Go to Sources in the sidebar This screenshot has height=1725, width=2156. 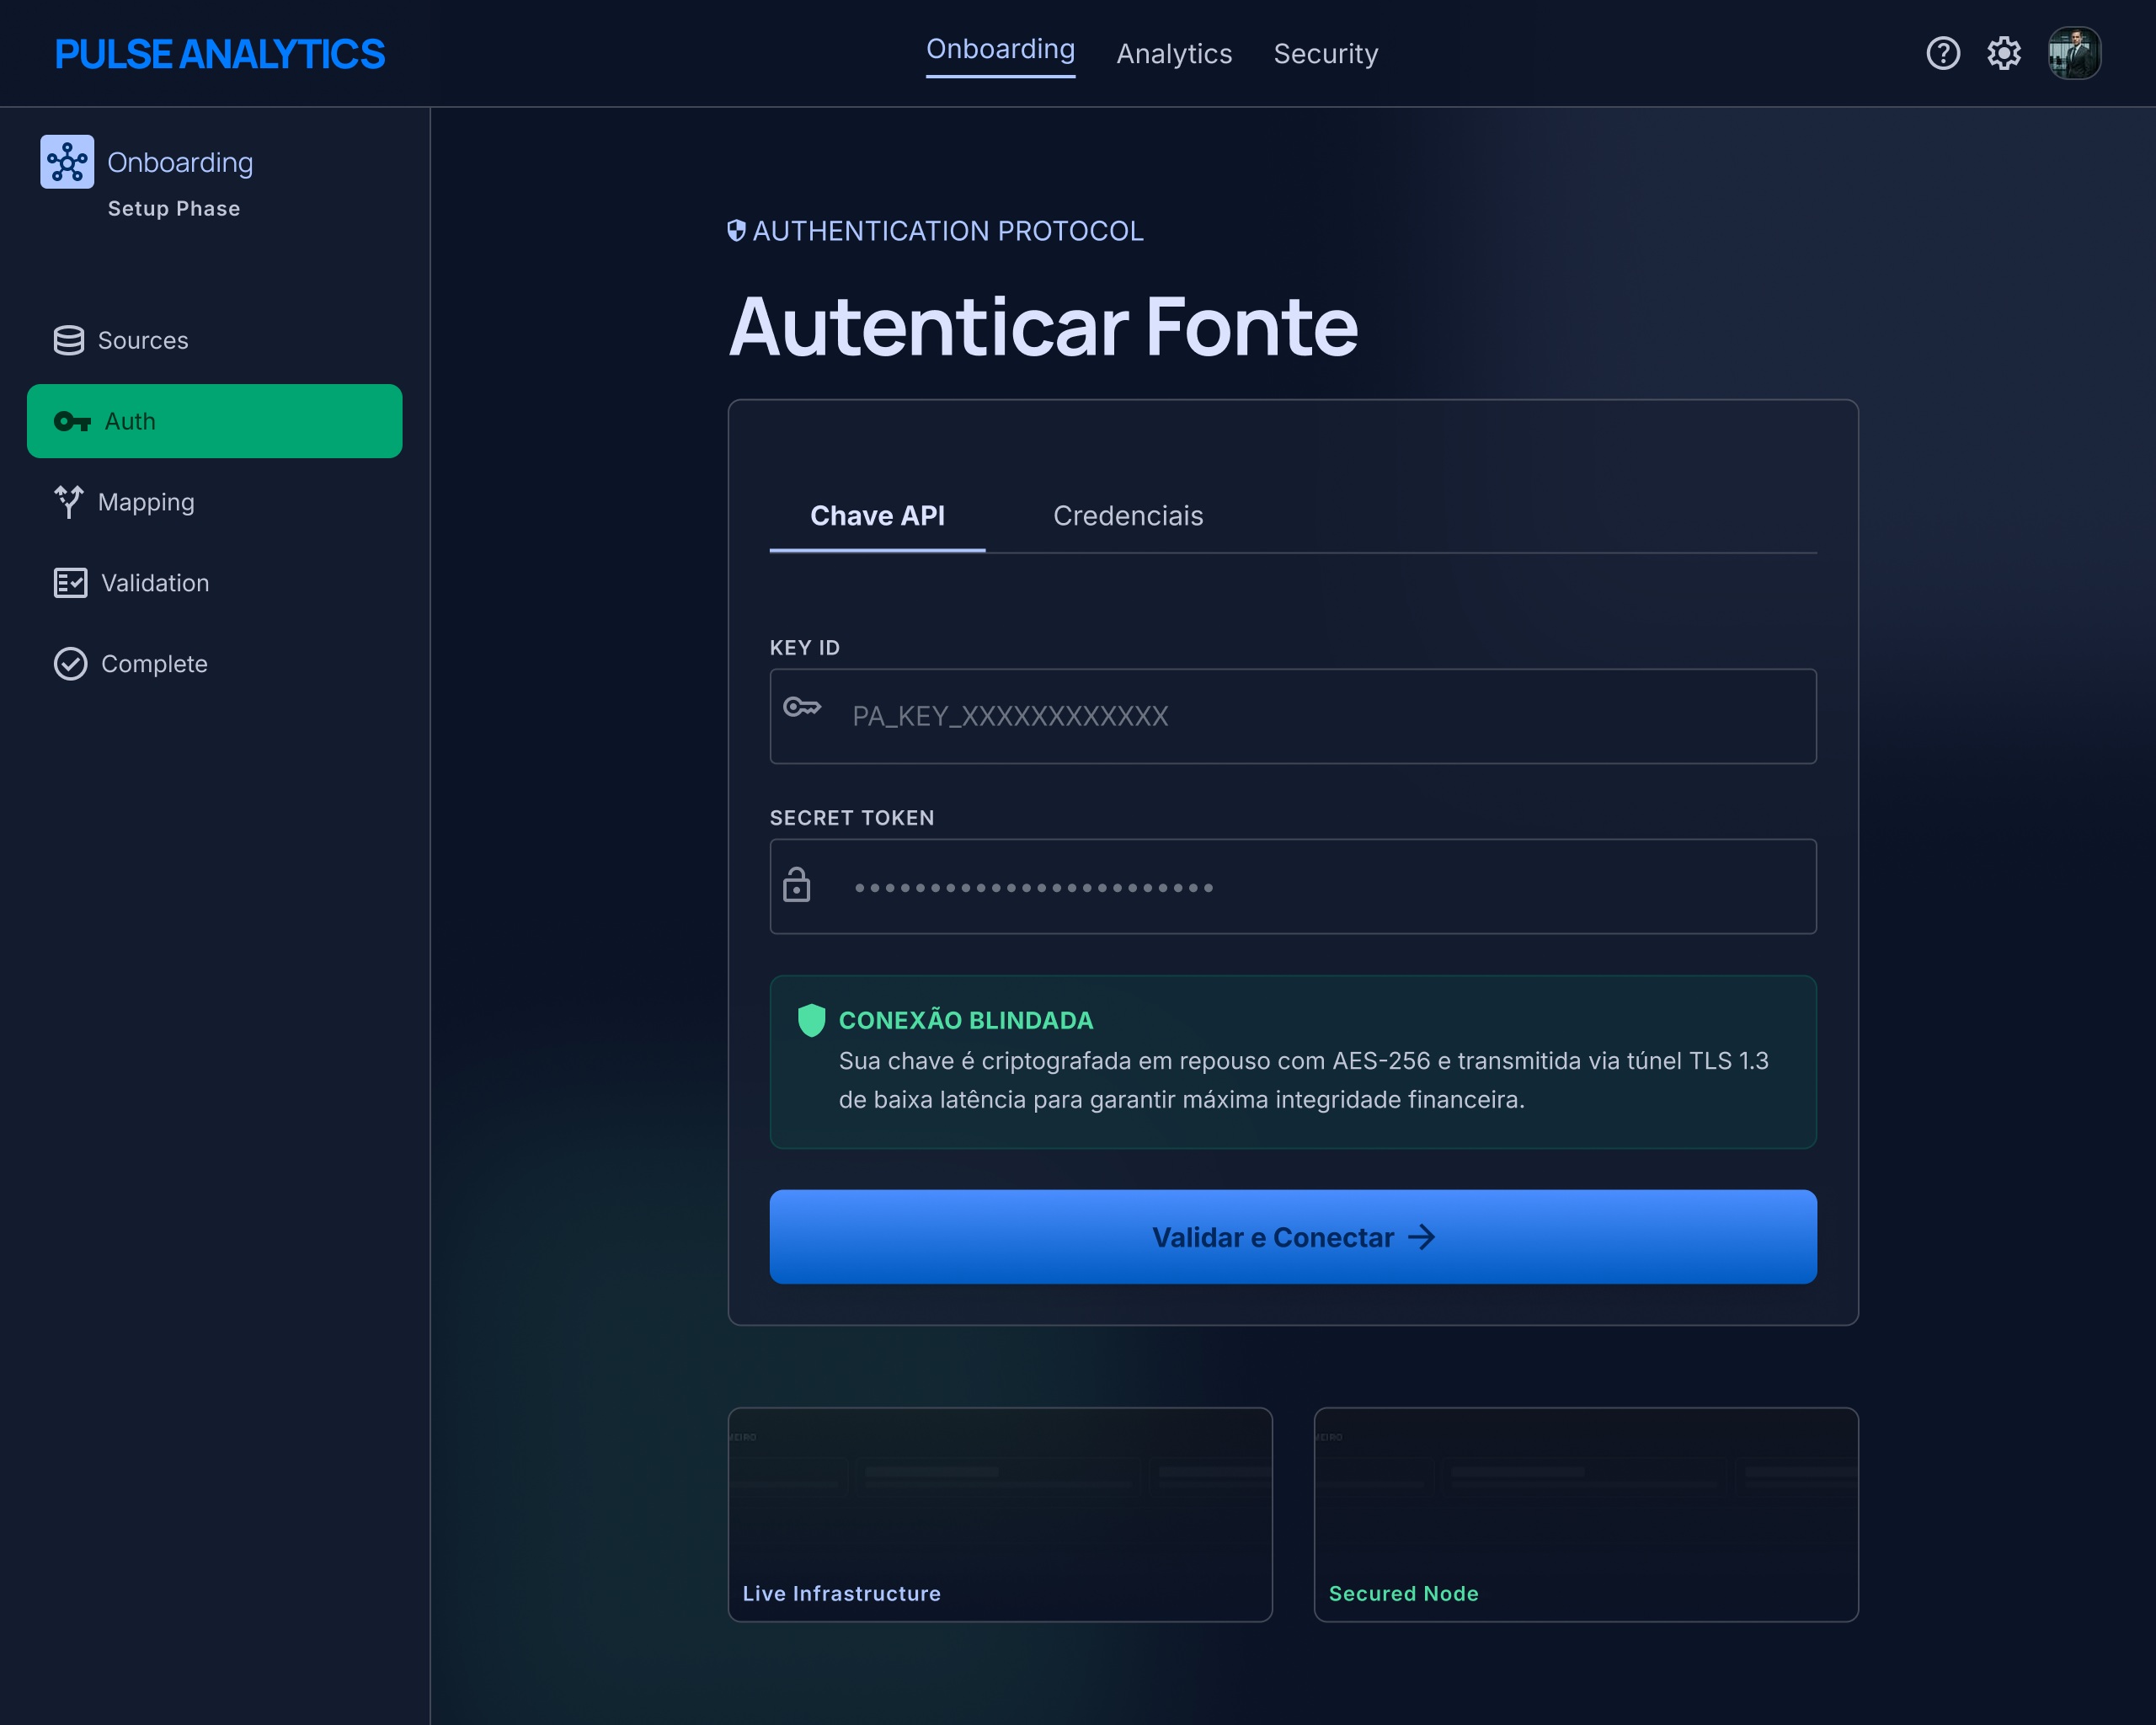pyautogui.click(x=214, y=340)
